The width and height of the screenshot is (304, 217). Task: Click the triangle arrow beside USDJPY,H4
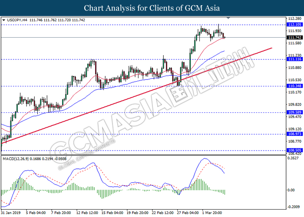[3, 20]
